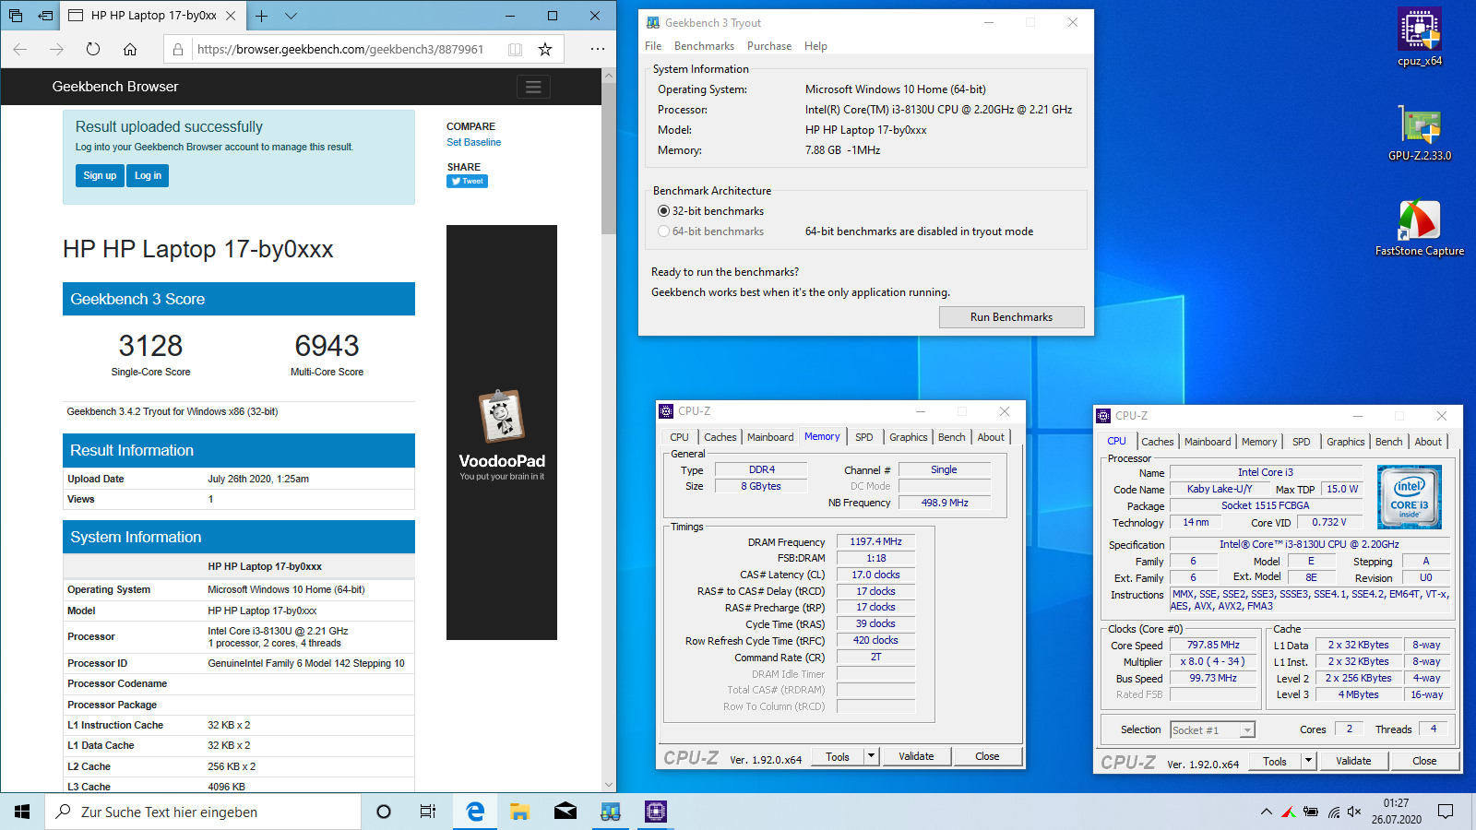Launch FastStone Capture from desktop

(x=1420, y=228)
